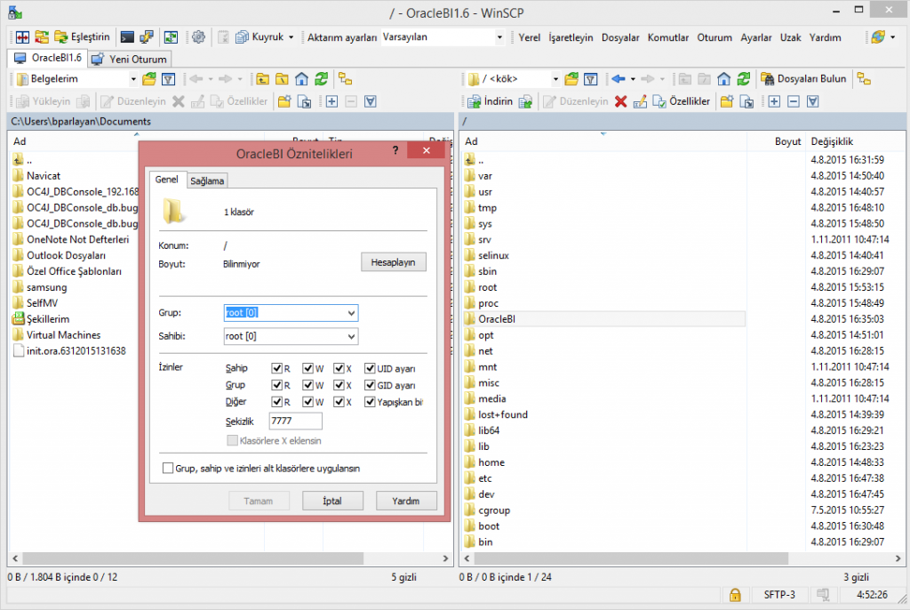Switch to the Sağlama tab
Screen dimensions: 910x610
tap(207, 181)
